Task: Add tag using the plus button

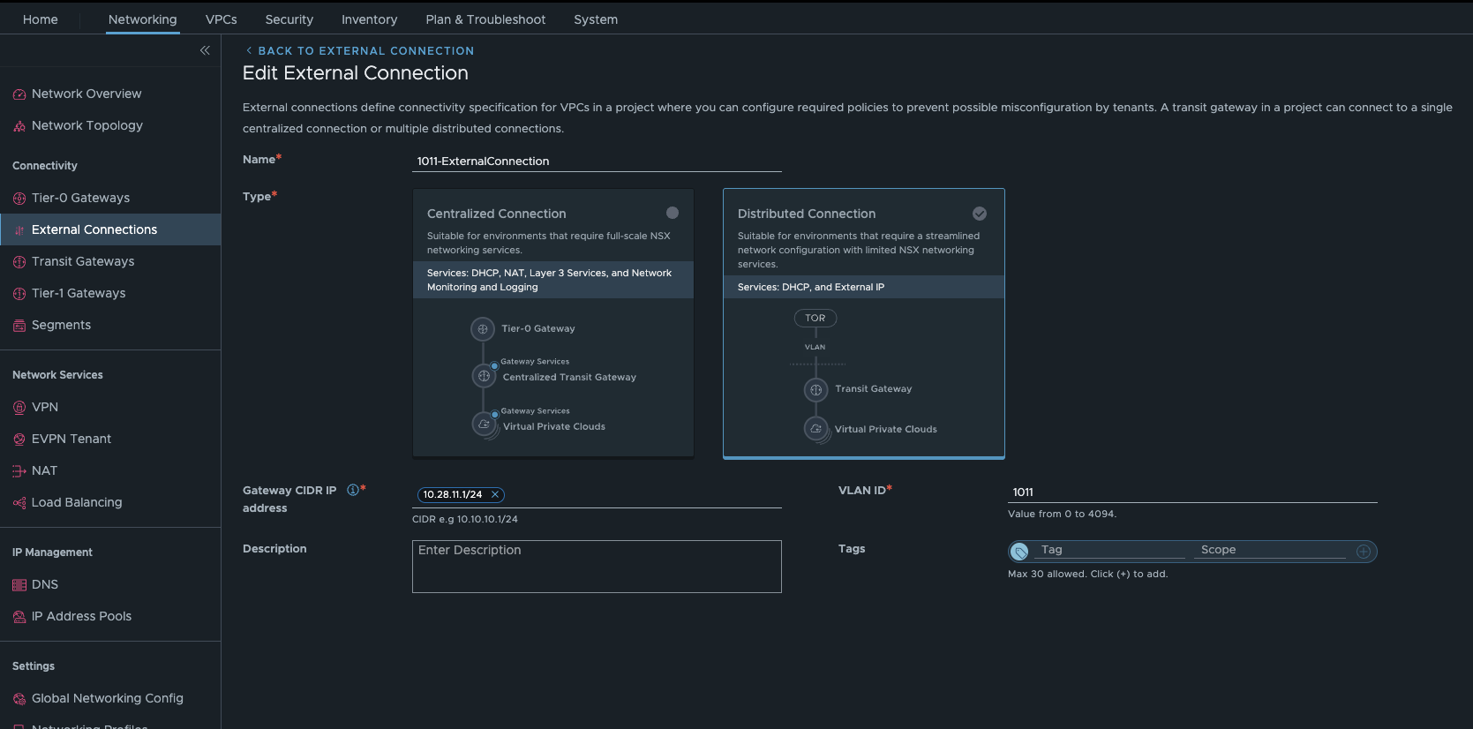Action: point(1364,552)
